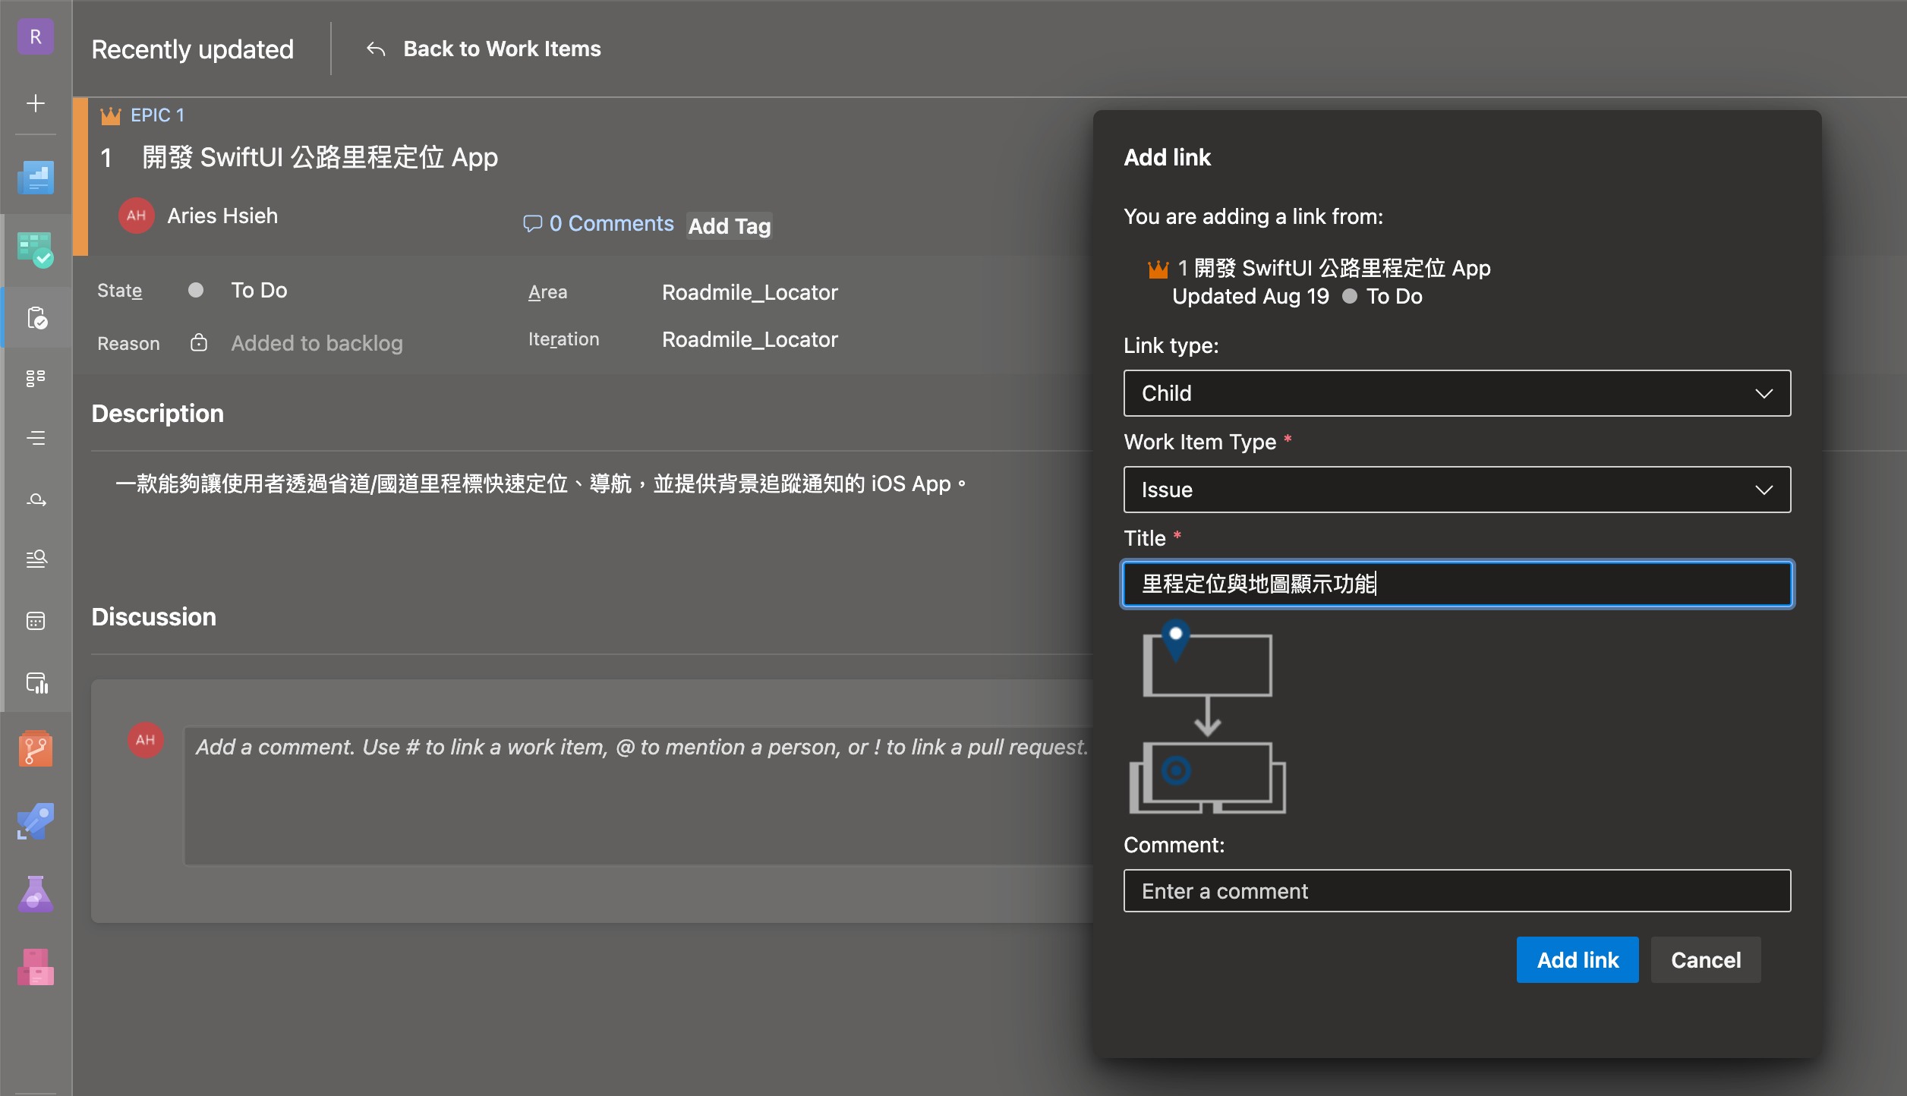This screenshot has height=1096, width=1907.
Task: Open the Boards hub icon
Action: (36, 250)
